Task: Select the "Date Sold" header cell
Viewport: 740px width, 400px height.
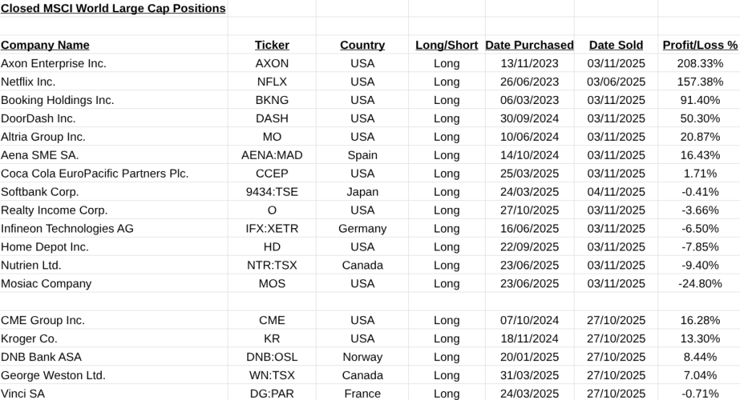Action: tap(616, 45)
